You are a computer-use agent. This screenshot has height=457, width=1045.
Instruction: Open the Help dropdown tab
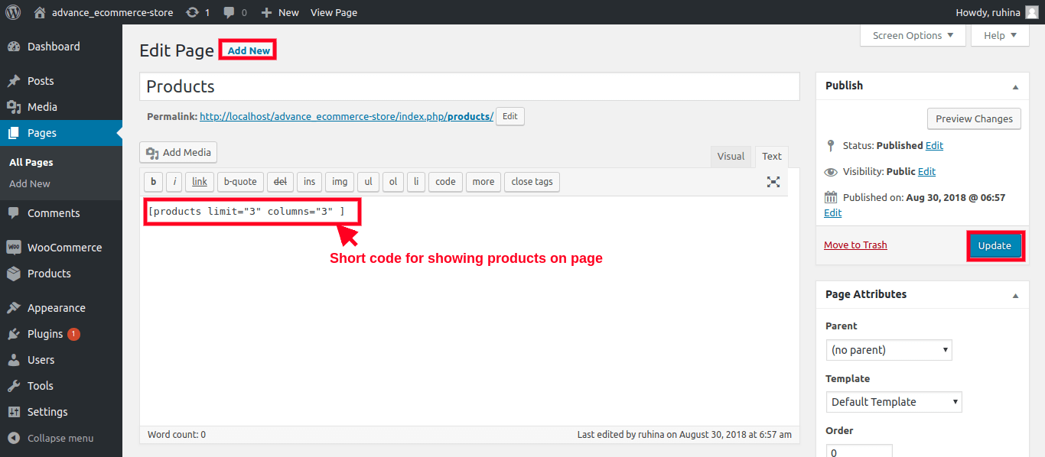1000,35
